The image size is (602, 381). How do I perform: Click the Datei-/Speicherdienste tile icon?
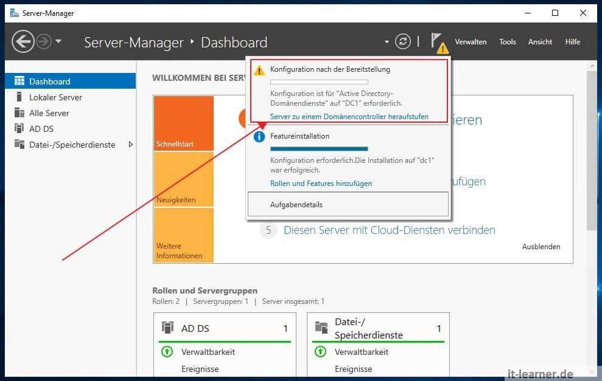[321, 328]
